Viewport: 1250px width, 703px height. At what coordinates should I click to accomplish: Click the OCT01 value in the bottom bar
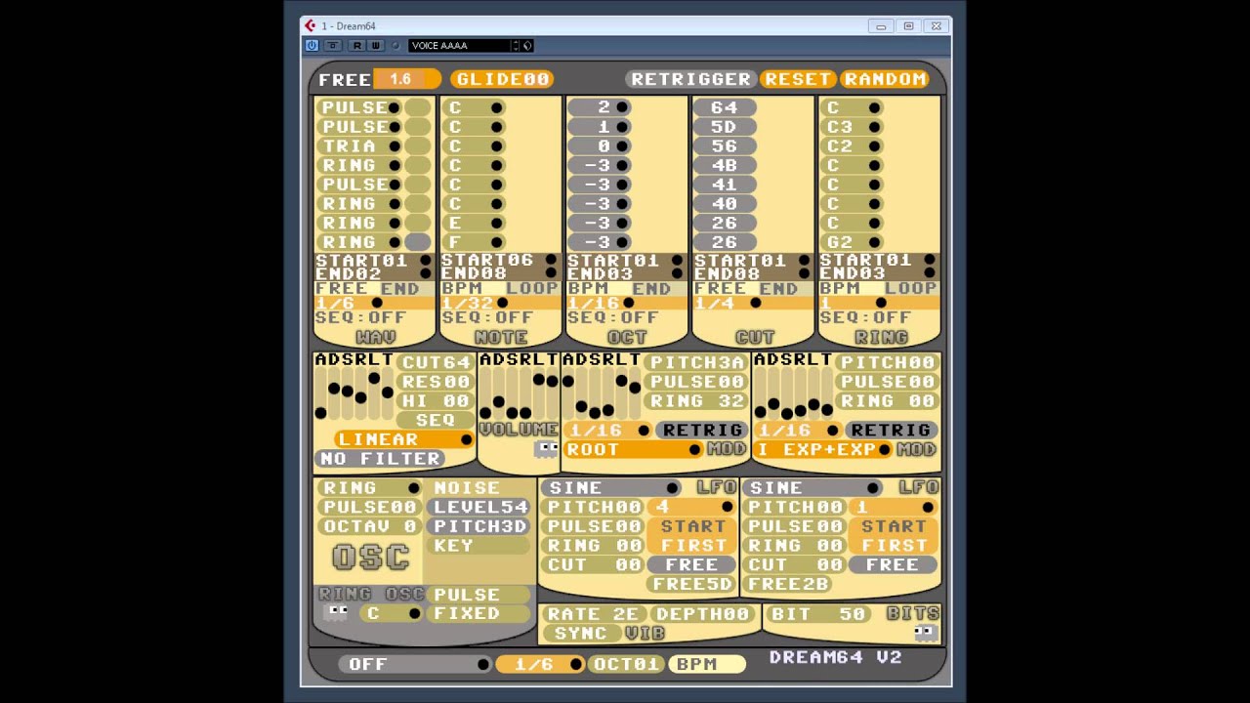[x=626, y=664]
